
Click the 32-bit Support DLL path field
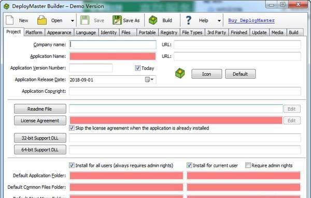pos(185,138)
